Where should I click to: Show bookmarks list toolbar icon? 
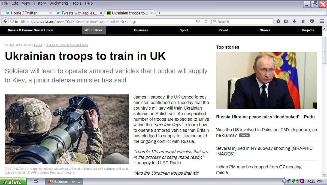pyautogui.click(x=286, y=21)
